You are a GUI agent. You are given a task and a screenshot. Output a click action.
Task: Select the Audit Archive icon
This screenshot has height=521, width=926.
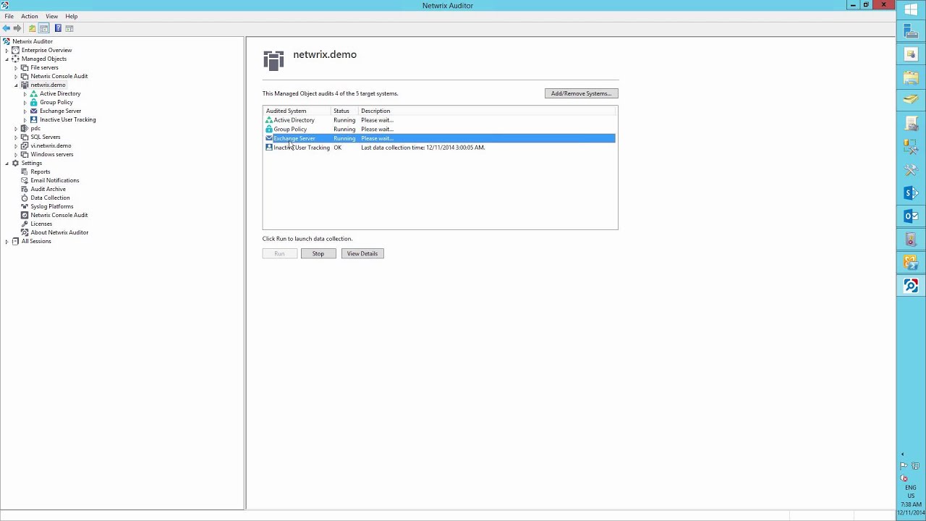(x=25, y=189)
